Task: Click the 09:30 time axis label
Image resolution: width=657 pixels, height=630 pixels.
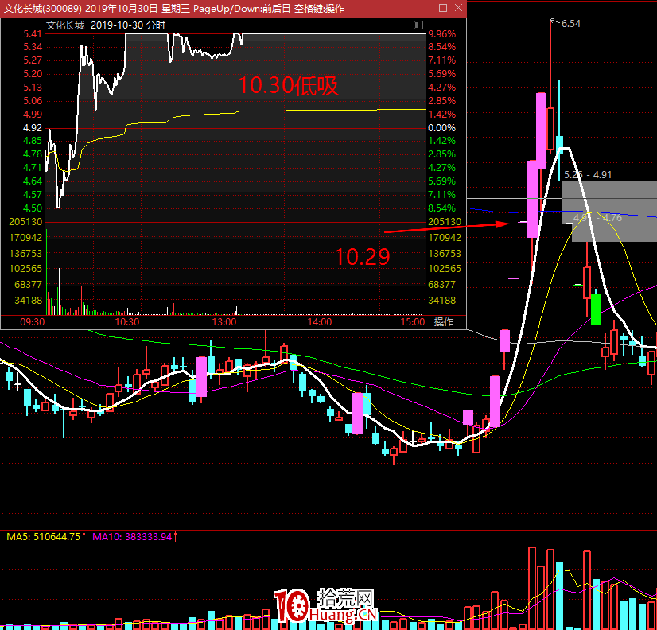Action: (33, 322)
